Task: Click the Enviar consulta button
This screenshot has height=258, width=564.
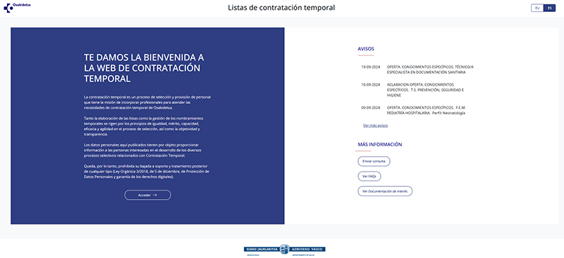Action: tap(374, 161)
